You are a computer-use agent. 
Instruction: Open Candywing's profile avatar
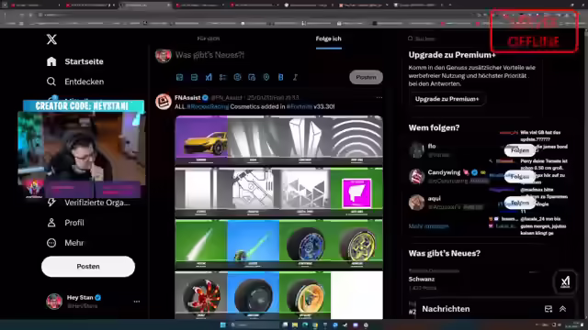[x=416, y=177]
